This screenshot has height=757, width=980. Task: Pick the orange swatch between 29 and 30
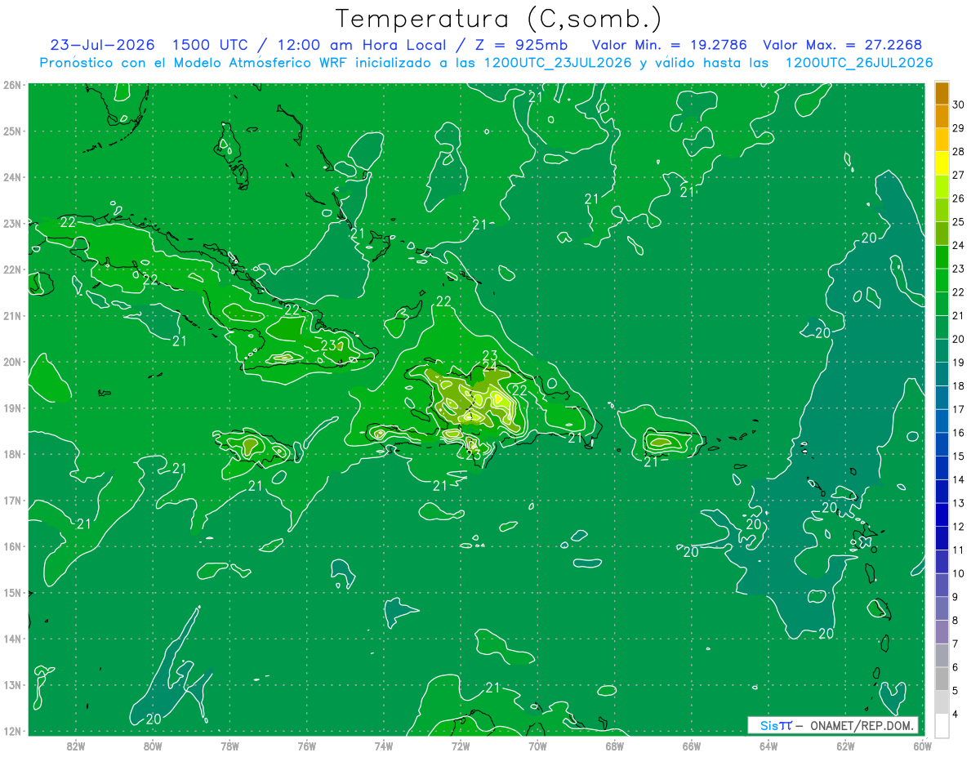(x=942, y=117)
